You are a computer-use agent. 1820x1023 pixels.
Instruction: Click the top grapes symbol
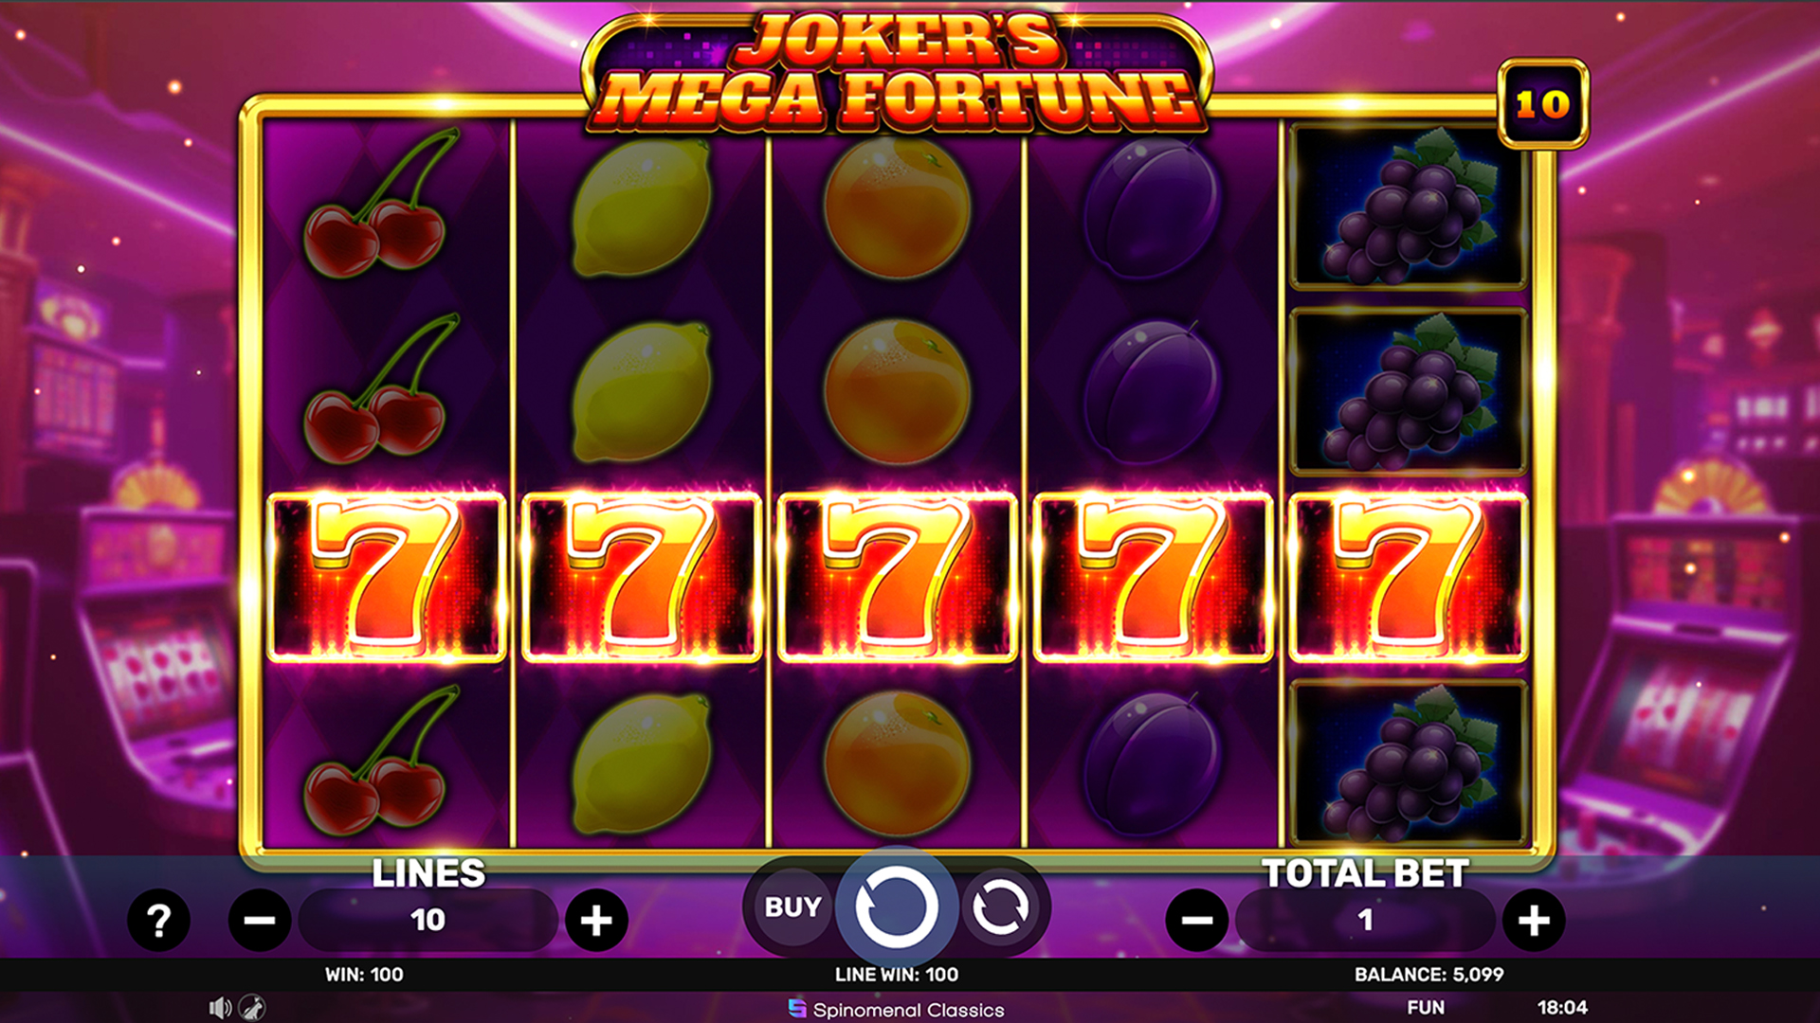click(1409, 206)
